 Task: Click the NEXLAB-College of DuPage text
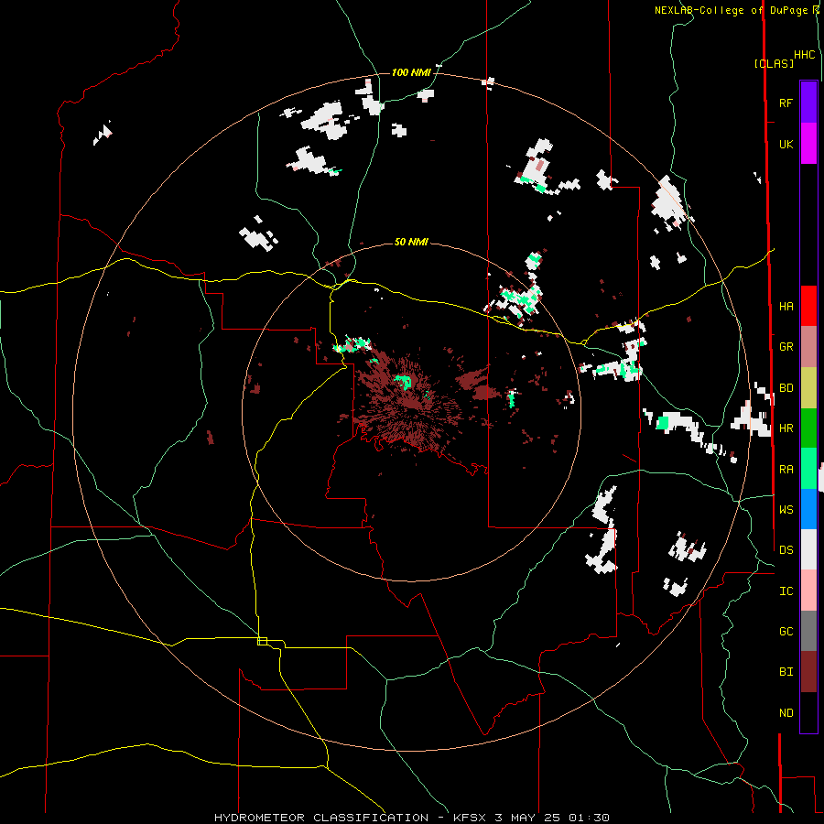(x=732, y=10)
